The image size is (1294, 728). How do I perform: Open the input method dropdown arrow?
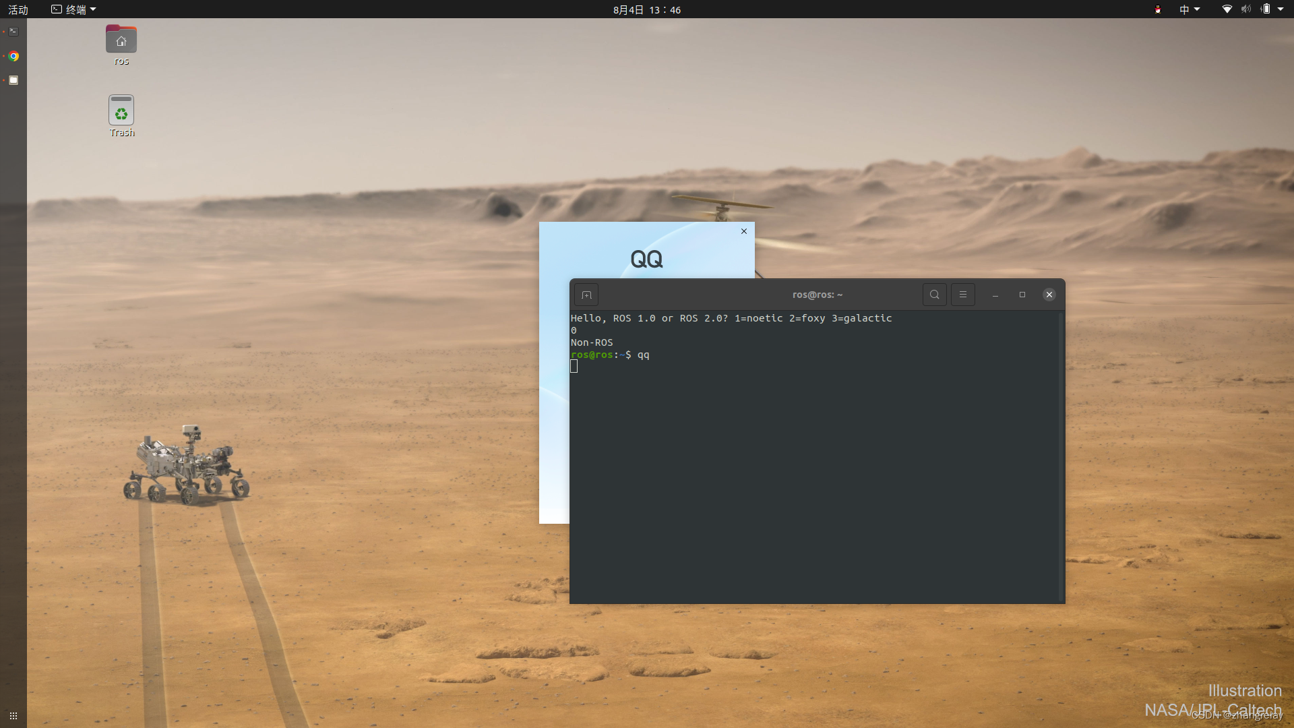click(x=1198, y=9)
